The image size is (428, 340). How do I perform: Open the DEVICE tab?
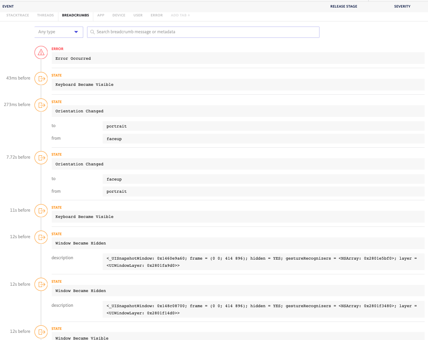[119, 15]
